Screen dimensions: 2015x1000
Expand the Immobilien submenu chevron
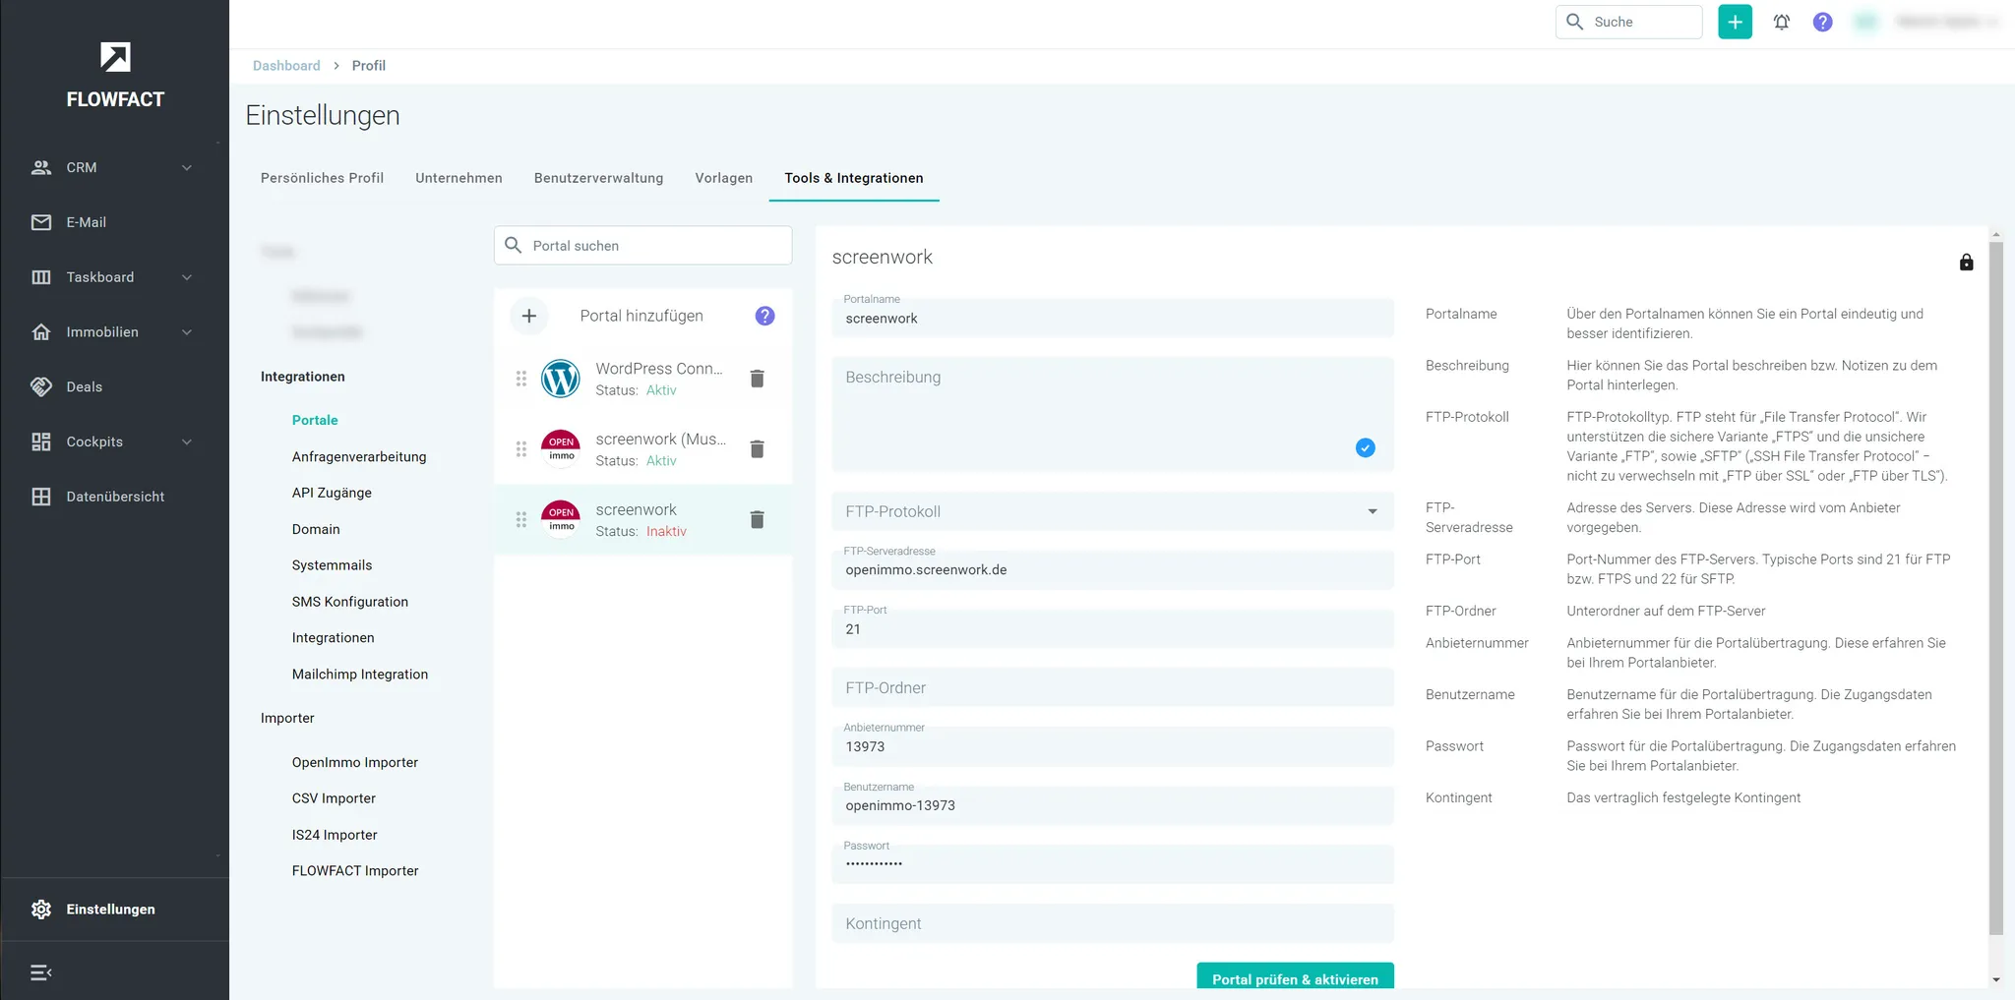click(187, 332)
